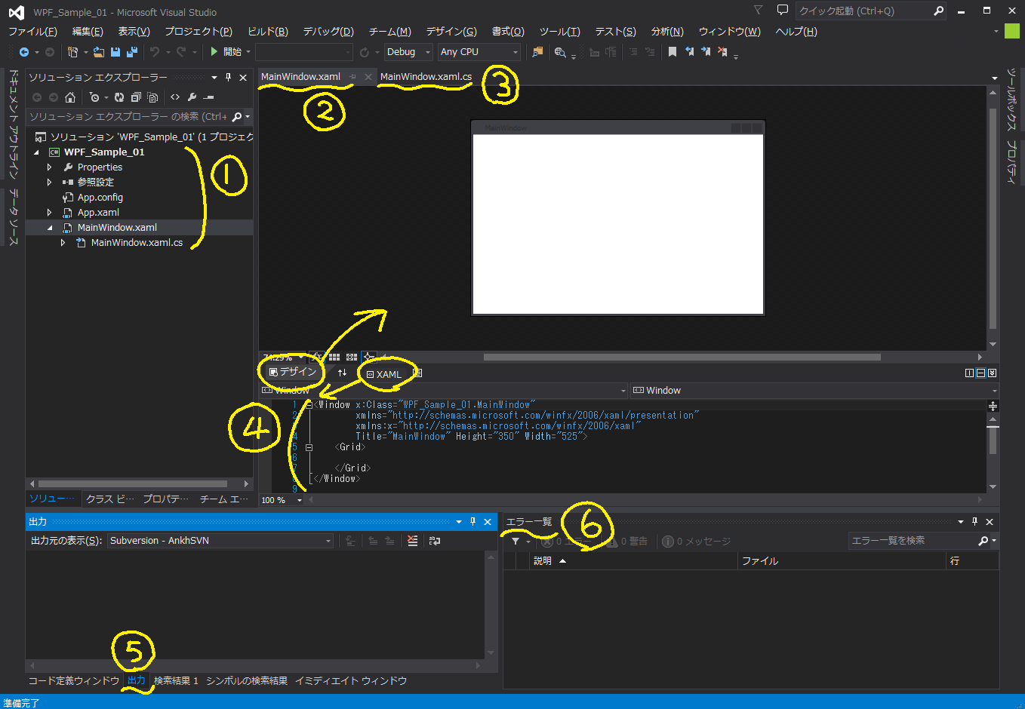The image size is (1025, 709).
Task: Collapse the WPF_Sample_01 project node
Action: [36, 152]
